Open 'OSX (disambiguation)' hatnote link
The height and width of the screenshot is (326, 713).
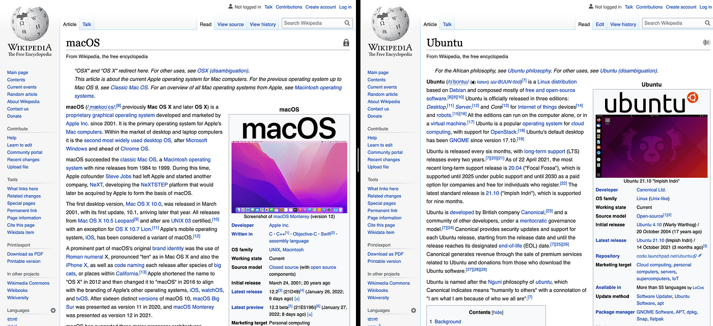(x=223, y=71)
